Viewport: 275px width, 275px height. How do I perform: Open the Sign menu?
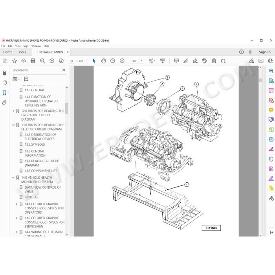pyautogui.click(x=26, y=46)
